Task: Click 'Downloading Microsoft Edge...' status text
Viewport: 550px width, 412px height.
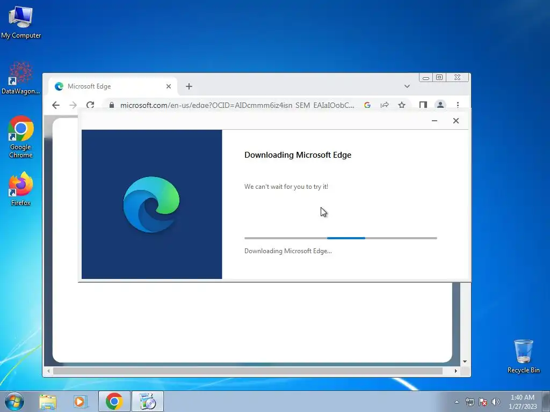Action: point(288,251)
